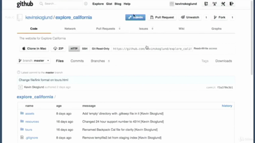Click the sign out icon
This screenshot has width=255, height=143.
pos(231,4)
